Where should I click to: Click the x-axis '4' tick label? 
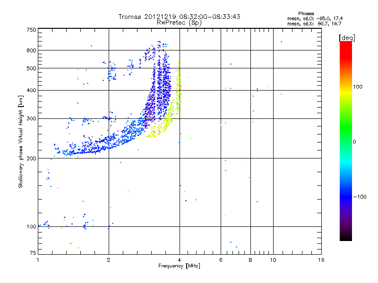click(180, 260)
